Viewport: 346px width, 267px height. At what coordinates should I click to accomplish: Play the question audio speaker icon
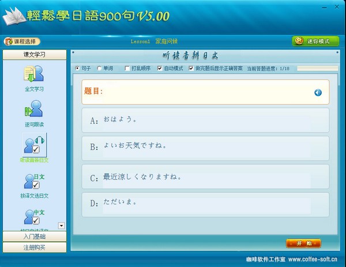click(318, 93)
